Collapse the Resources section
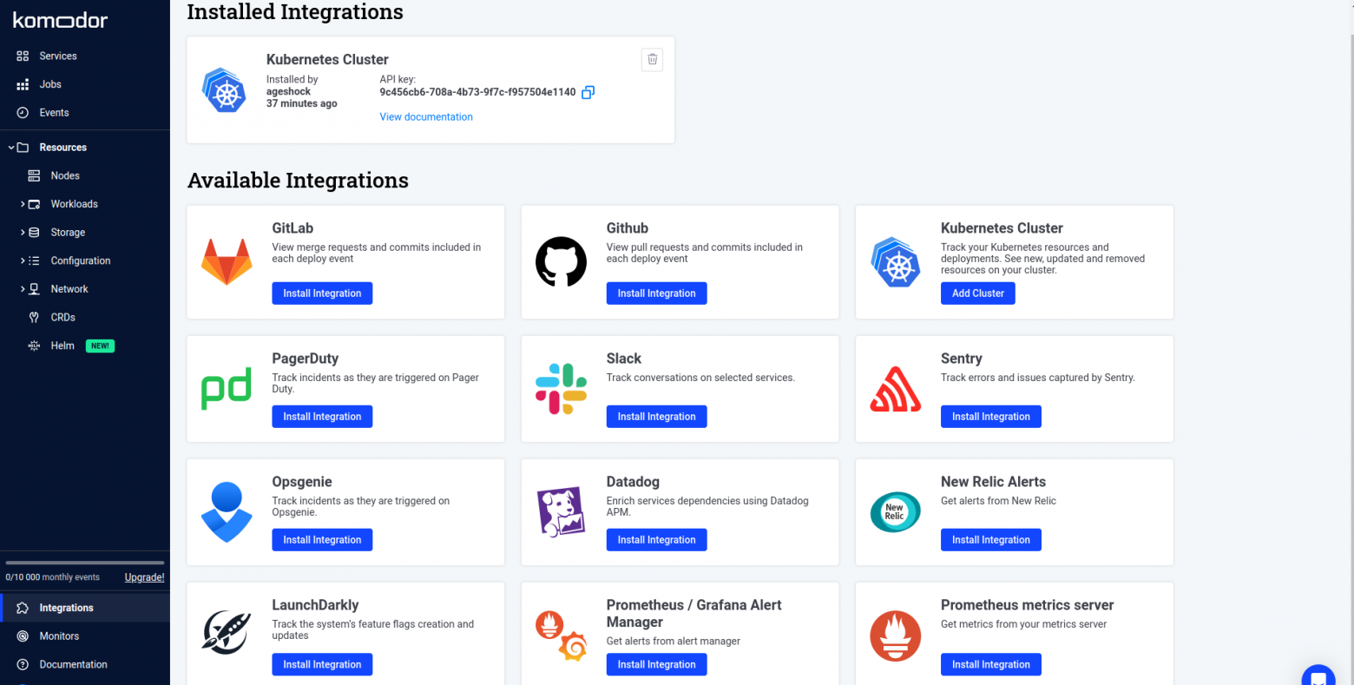Screen dimensions: 1354x685 coord(11,148)
